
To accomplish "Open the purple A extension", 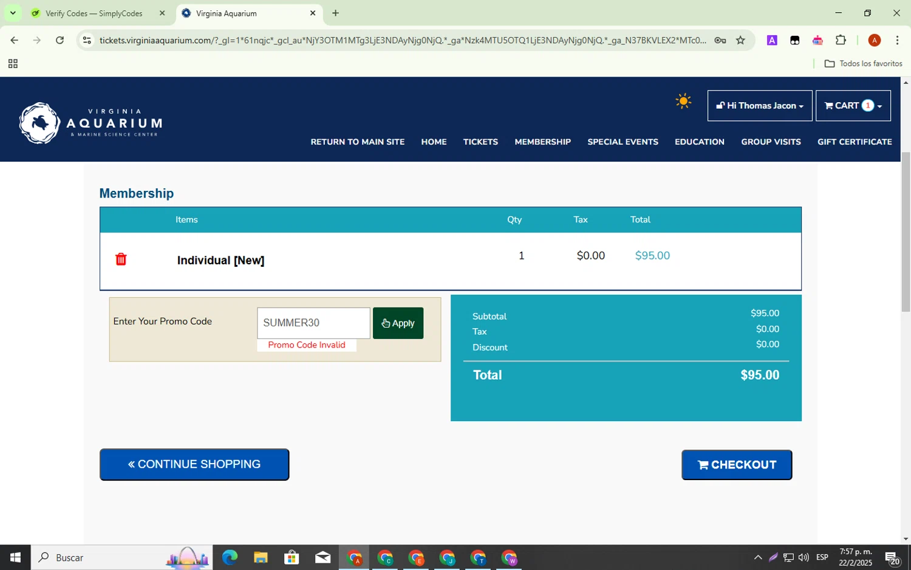I will point(772,40).
